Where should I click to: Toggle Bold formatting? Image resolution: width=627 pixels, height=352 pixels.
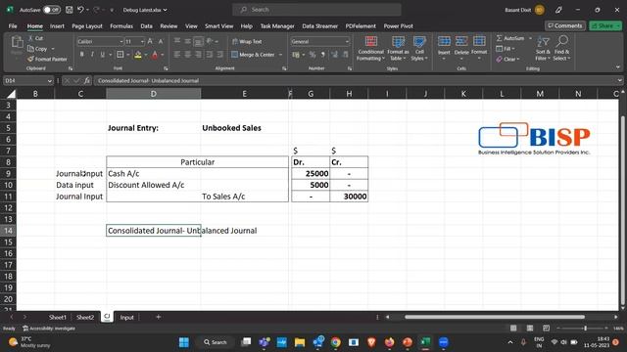pyautogui.click(x=81, y=55)
